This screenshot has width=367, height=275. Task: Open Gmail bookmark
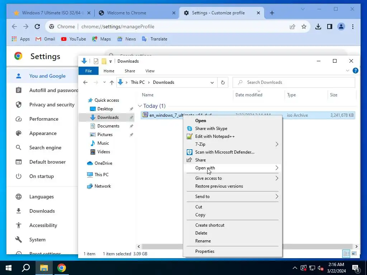tap(45, 39)
